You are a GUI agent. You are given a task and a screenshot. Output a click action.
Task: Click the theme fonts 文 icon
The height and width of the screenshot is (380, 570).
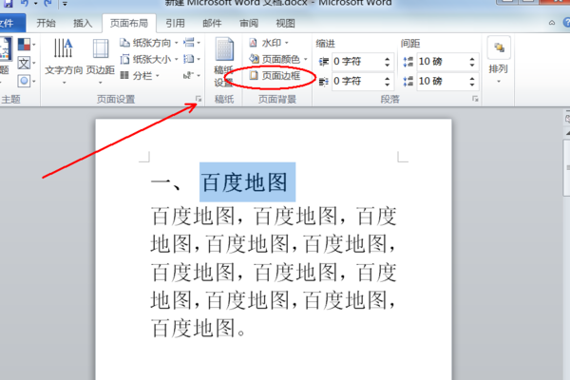(x=27, y=63)
